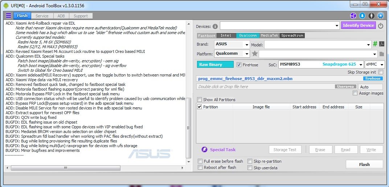Image resolution: width=389 pixels, height=187 pixels.
Task: Click the Erase button
Action: (320, 150)
